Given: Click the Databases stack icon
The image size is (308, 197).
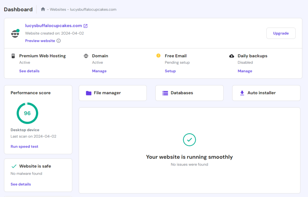Looking at the screenshot, I should (x=165, y=93).
